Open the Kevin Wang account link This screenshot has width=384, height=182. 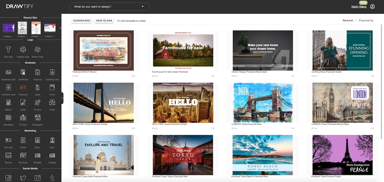(359, 7)
